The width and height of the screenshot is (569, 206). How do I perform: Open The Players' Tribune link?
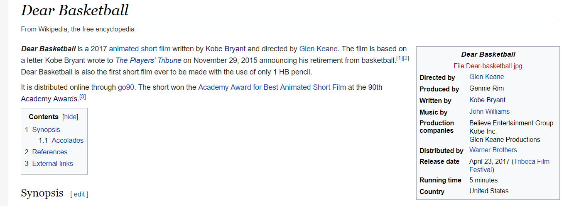148,60
